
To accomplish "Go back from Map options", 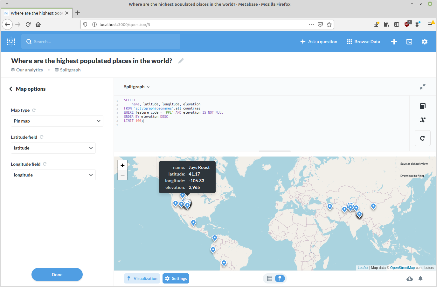I will pyautogui.click(x=11, y=89).
